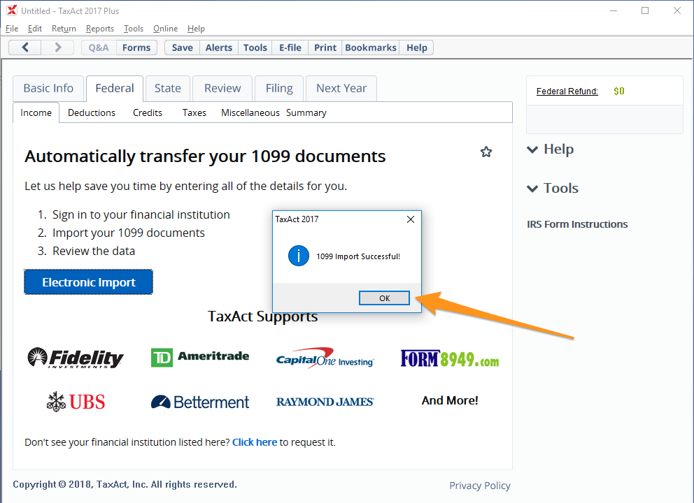
Task: Expand the Tools section in sidebar
Action: [553, 189]
